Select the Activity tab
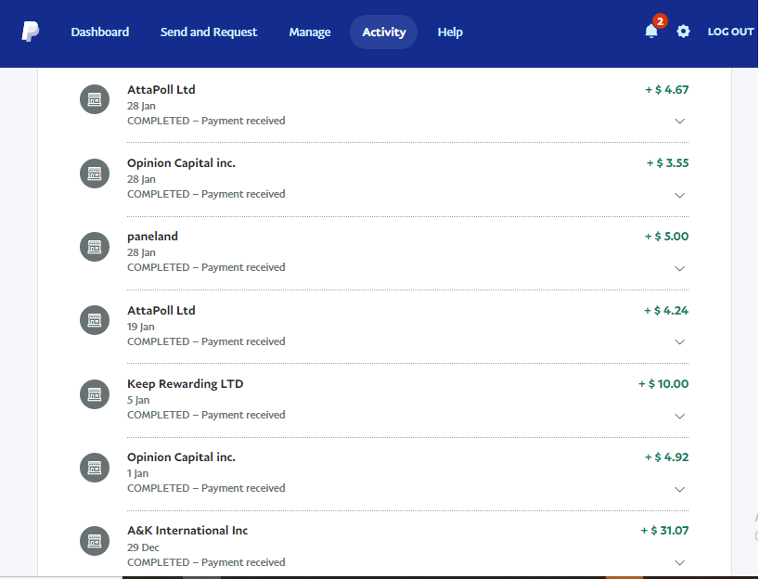Image resolution: width=760 pixels, height=579 pixels. 384,32
